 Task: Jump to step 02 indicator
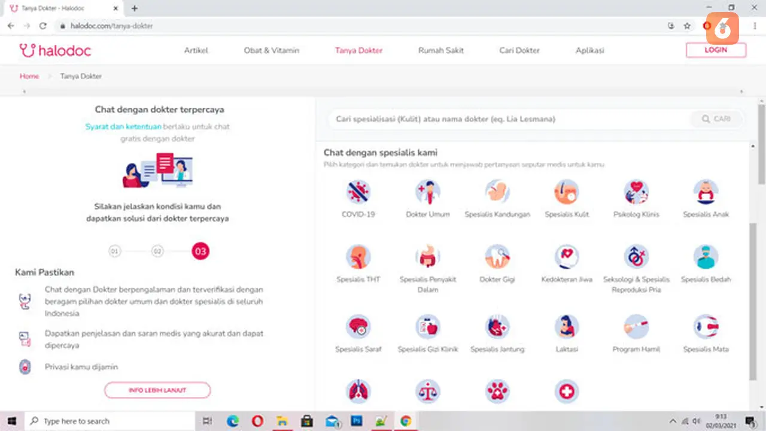(157, 251)
